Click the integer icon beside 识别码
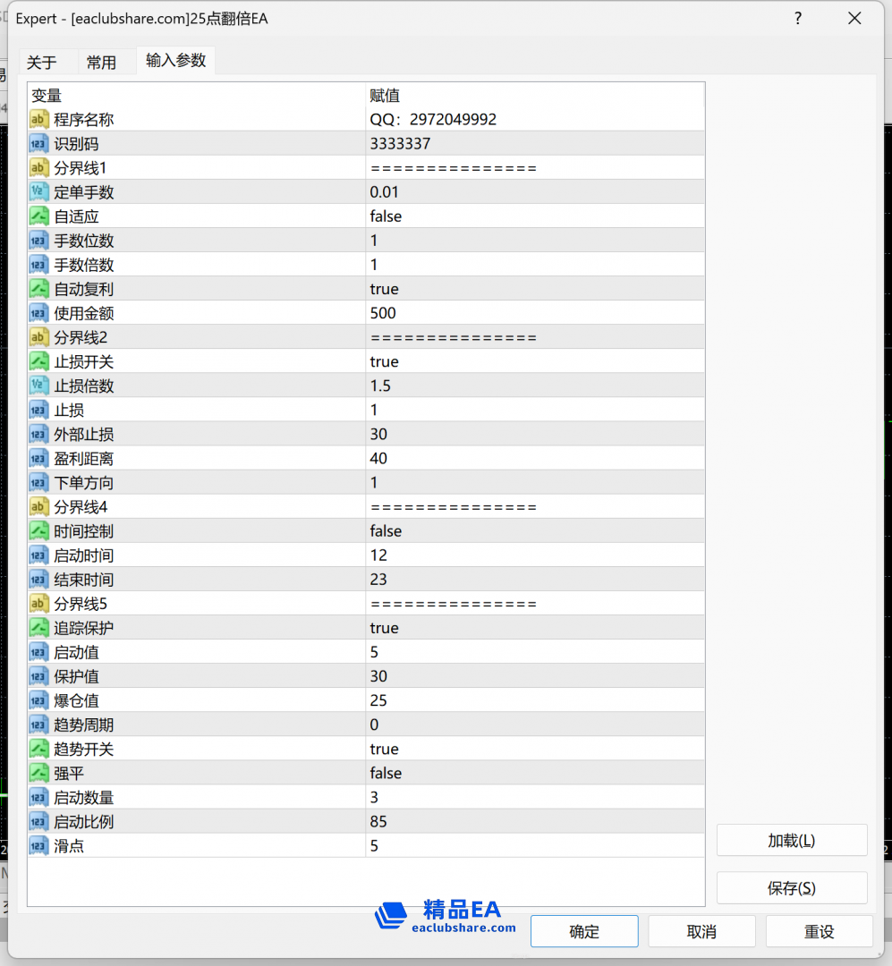This screenshot has height=966, width=892. pos(38,144)
